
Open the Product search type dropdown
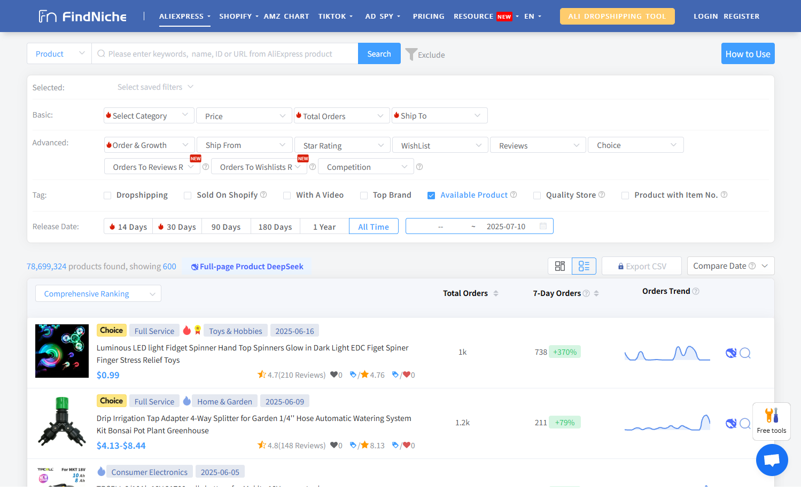click(59, 53)
